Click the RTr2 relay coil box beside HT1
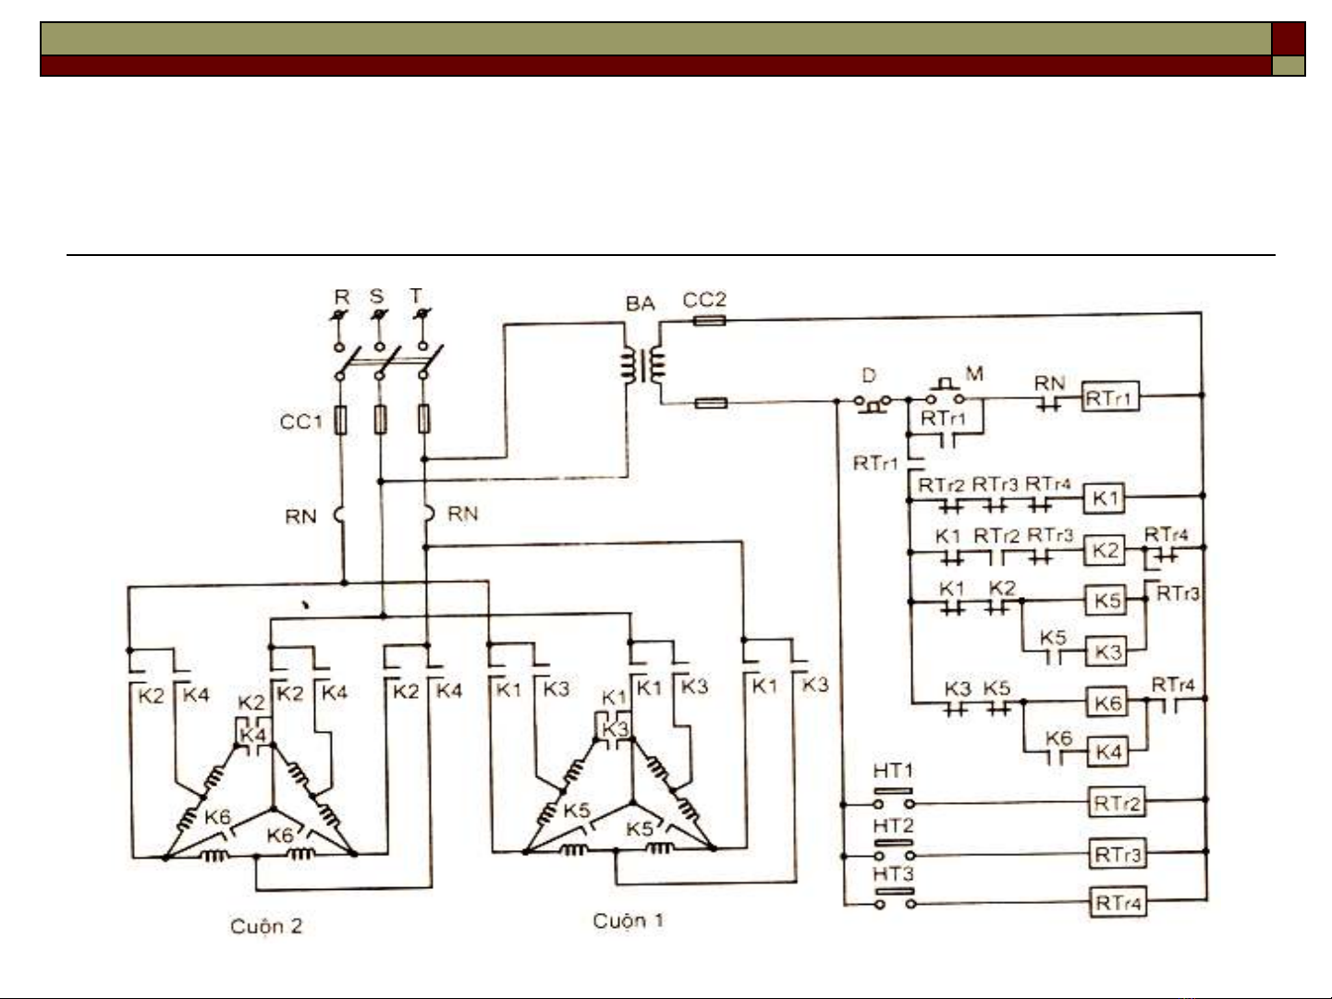 1117,803
